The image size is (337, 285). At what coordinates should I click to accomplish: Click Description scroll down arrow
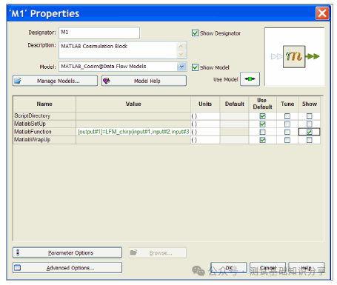(x=181, y=53)
